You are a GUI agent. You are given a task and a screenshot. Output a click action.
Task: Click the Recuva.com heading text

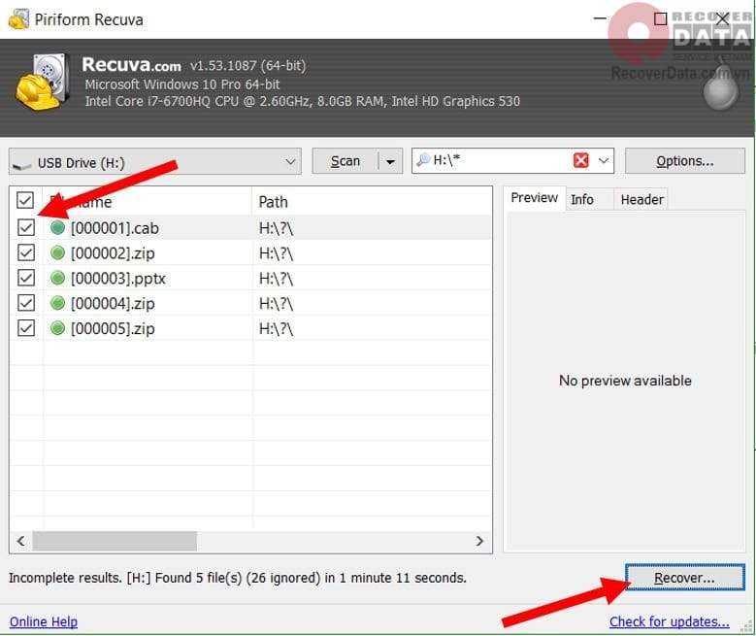[132, 65]
